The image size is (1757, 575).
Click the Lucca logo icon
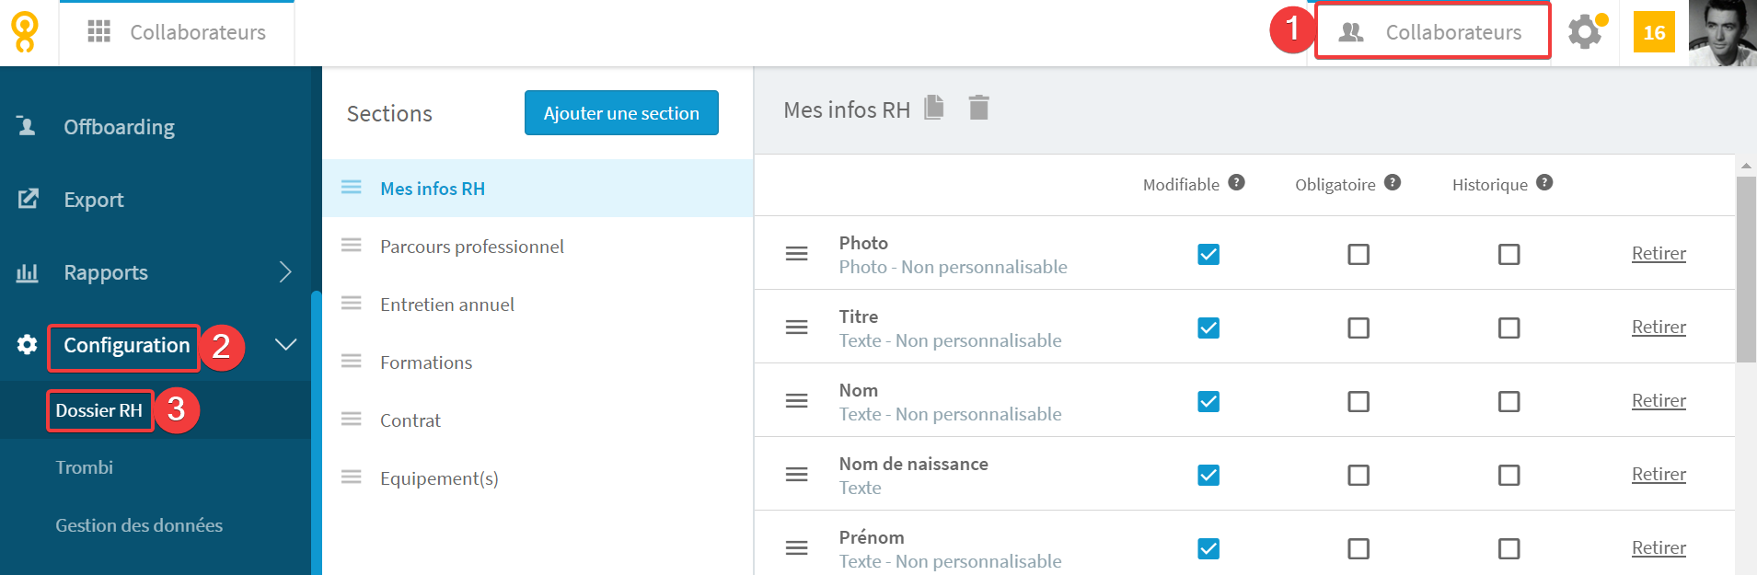25,32
